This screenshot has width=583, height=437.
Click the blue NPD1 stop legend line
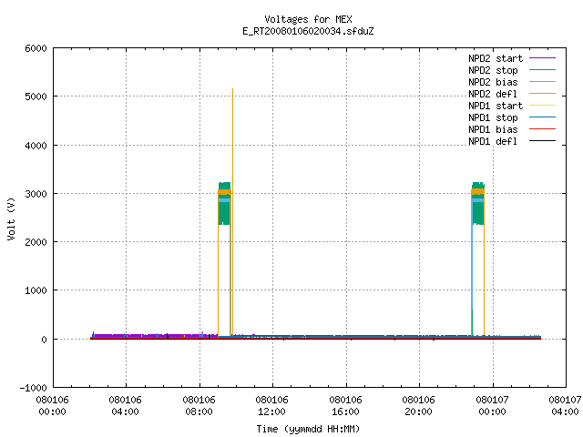click(542, 117)
